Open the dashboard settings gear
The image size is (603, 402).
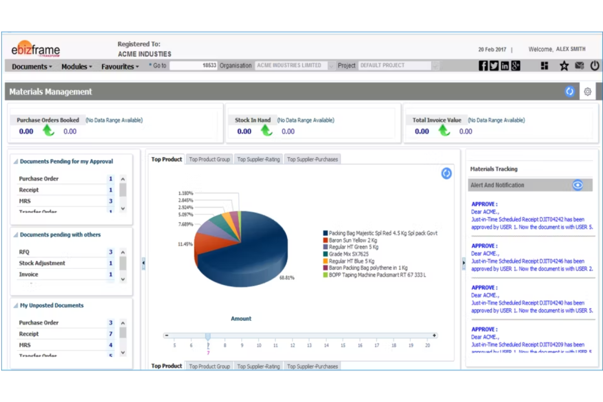587,92
